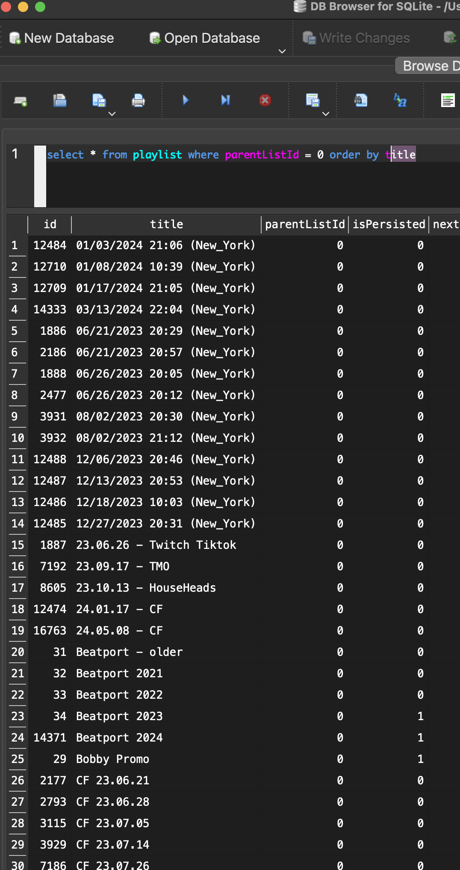The height and width of the screenshot is (870, 460).
Task: Click the Find and replace icon
Action: pyautogui.click(x=400, y=101)
